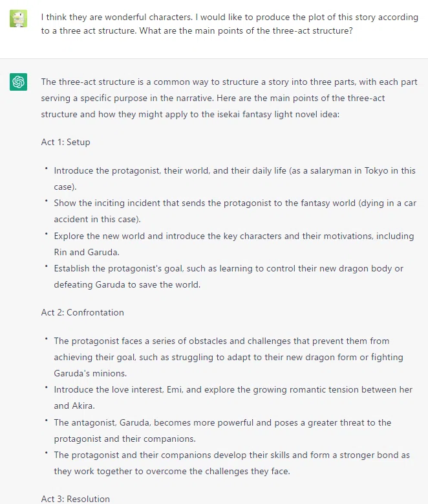Click the user message about three act structure
Viewport: 428px width, 504px height.
230,24
